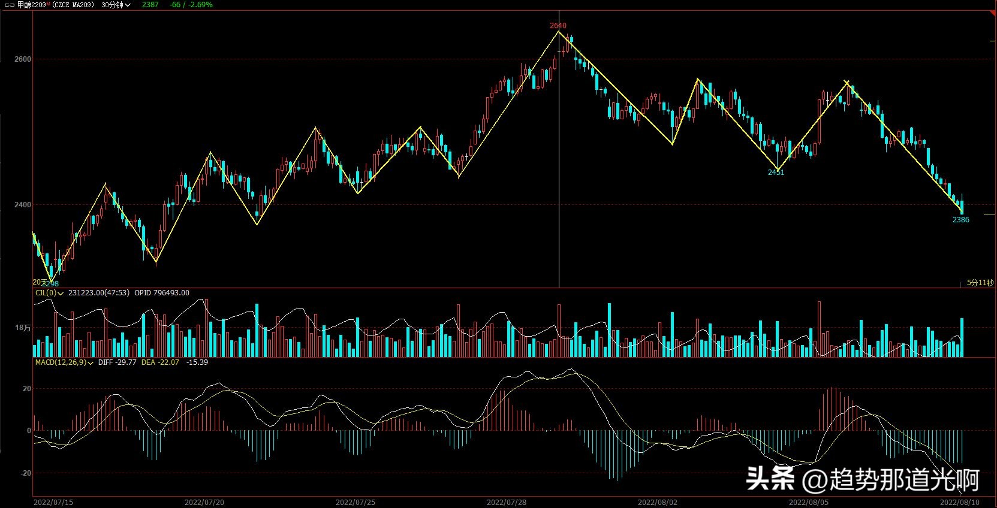This screenshot has height=508, width=997.
Task: Click the 2640 high price label
Action: click(558, 26)
